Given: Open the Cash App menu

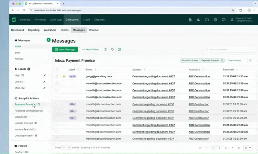Looking at the screenshot, I should point(56,20).
